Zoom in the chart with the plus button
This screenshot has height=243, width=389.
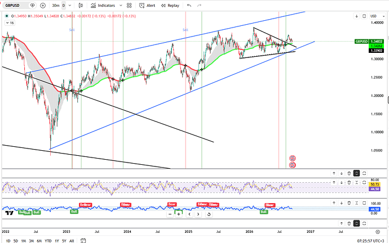point(178,214)
